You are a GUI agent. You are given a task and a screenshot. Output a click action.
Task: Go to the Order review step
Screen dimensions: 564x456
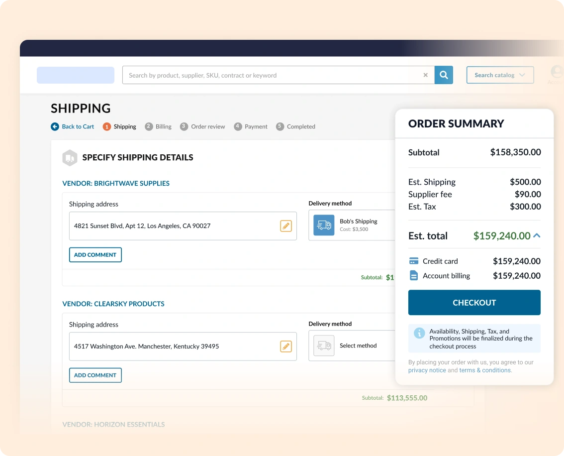[202, 126]
